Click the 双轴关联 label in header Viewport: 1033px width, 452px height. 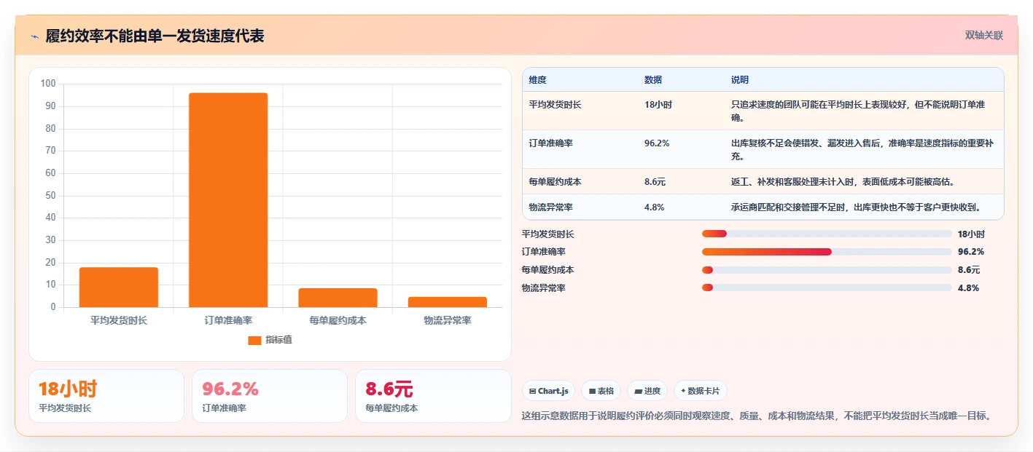point(984,35)
